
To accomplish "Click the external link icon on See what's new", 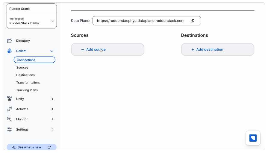I will (49, 147).
